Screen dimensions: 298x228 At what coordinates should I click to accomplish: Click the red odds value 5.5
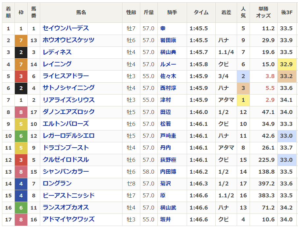tap(270, 88)
